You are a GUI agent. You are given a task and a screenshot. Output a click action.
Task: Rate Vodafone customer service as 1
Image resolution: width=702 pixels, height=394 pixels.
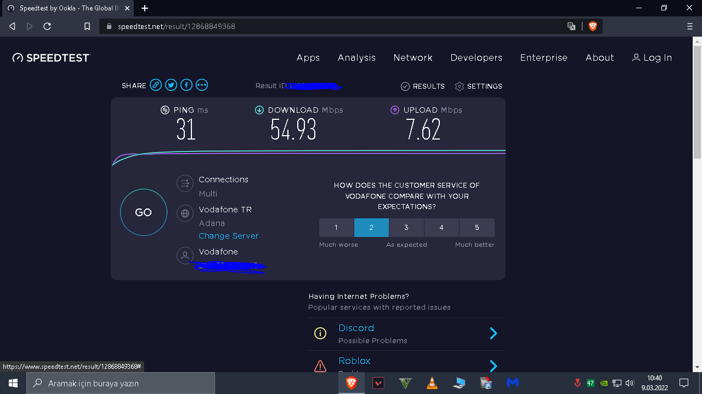pos(337,228)
